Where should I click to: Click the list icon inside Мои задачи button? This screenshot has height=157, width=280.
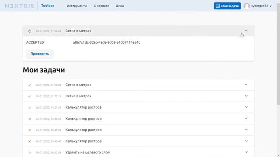coord(218,6)
